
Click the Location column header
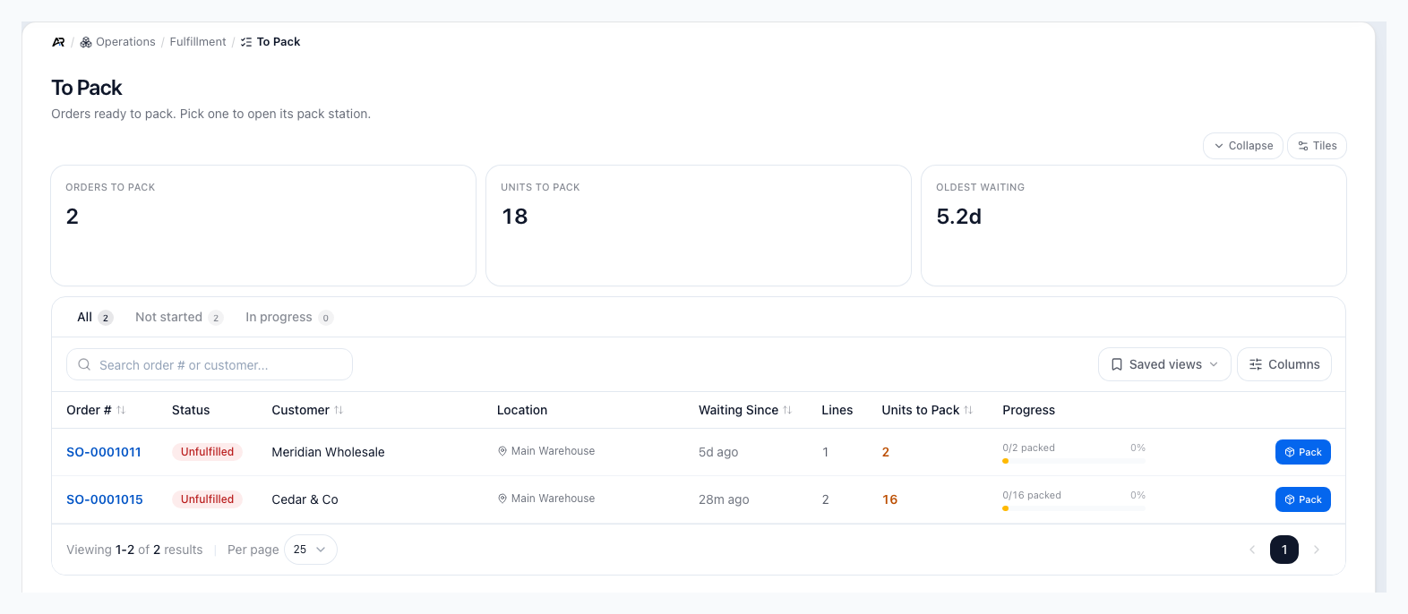(x=522, y=410)
